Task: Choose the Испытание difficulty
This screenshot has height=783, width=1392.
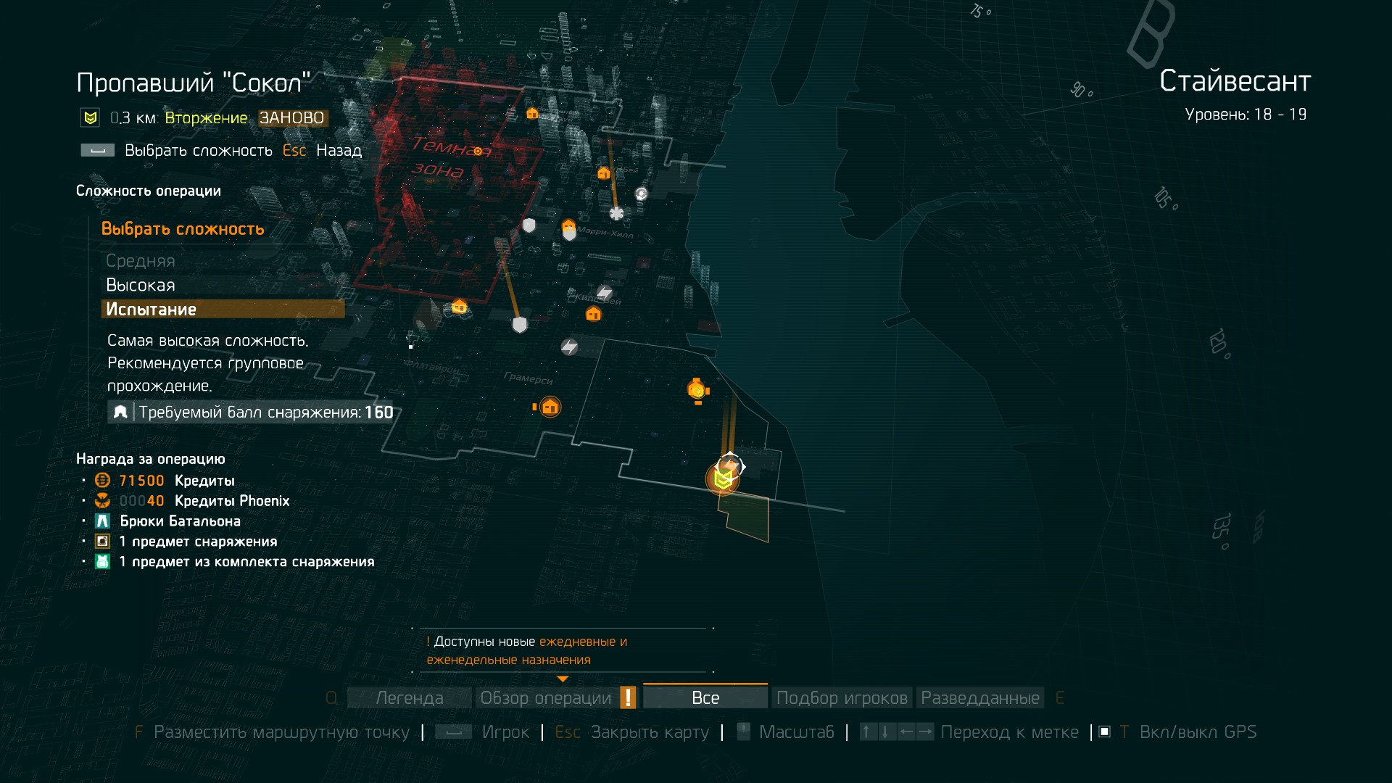Action: coord(223,309)
